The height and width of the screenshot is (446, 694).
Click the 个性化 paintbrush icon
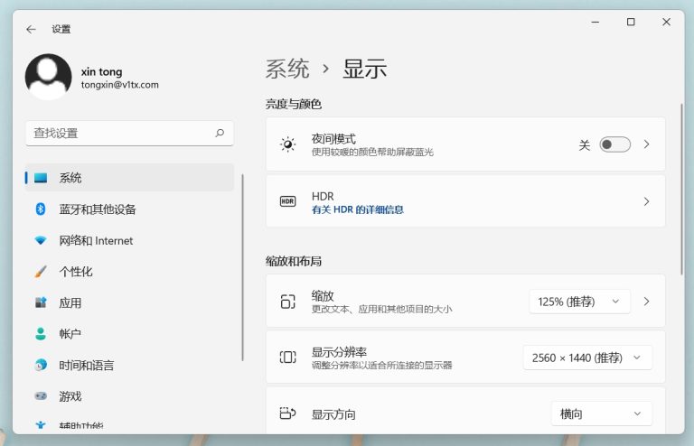pyautogui.click(x=41, y=272)
